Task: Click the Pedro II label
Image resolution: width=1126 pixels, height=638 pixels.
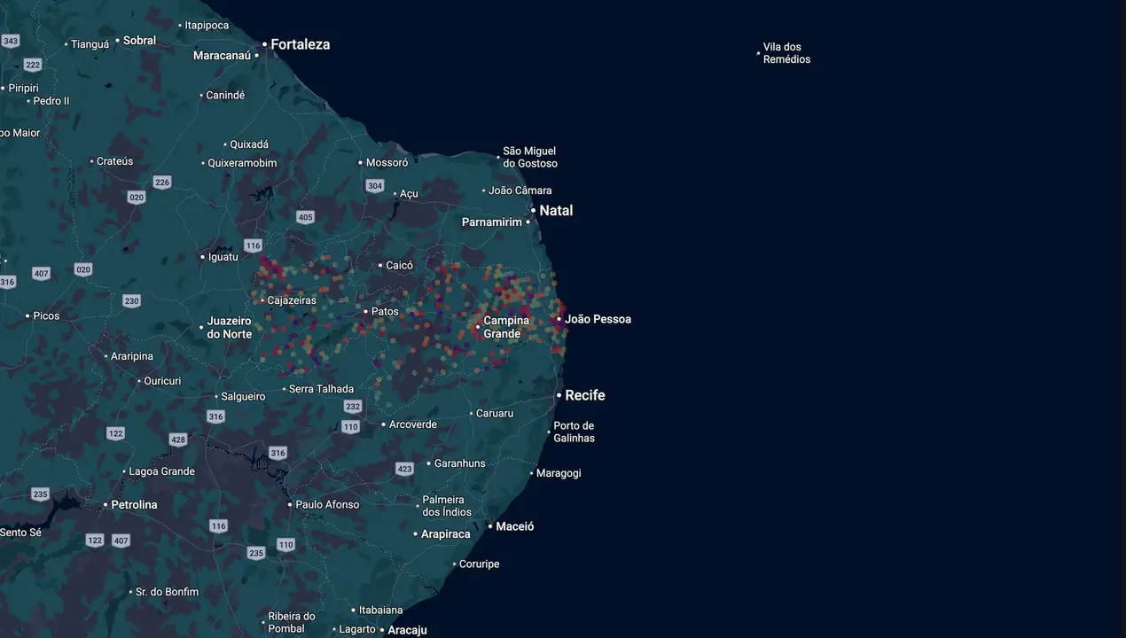Action: (x=51, y=101)
